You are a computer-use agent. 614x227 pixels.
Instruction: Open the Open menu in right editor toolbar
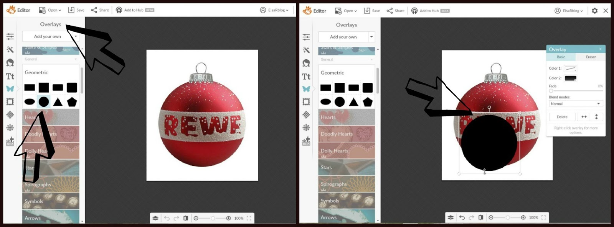point(346,11)
